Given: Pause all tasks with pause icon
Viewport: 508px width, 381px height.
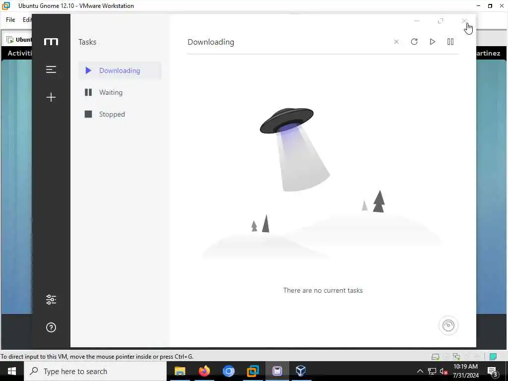Looking at the screenshot, I should coord(450,42).
